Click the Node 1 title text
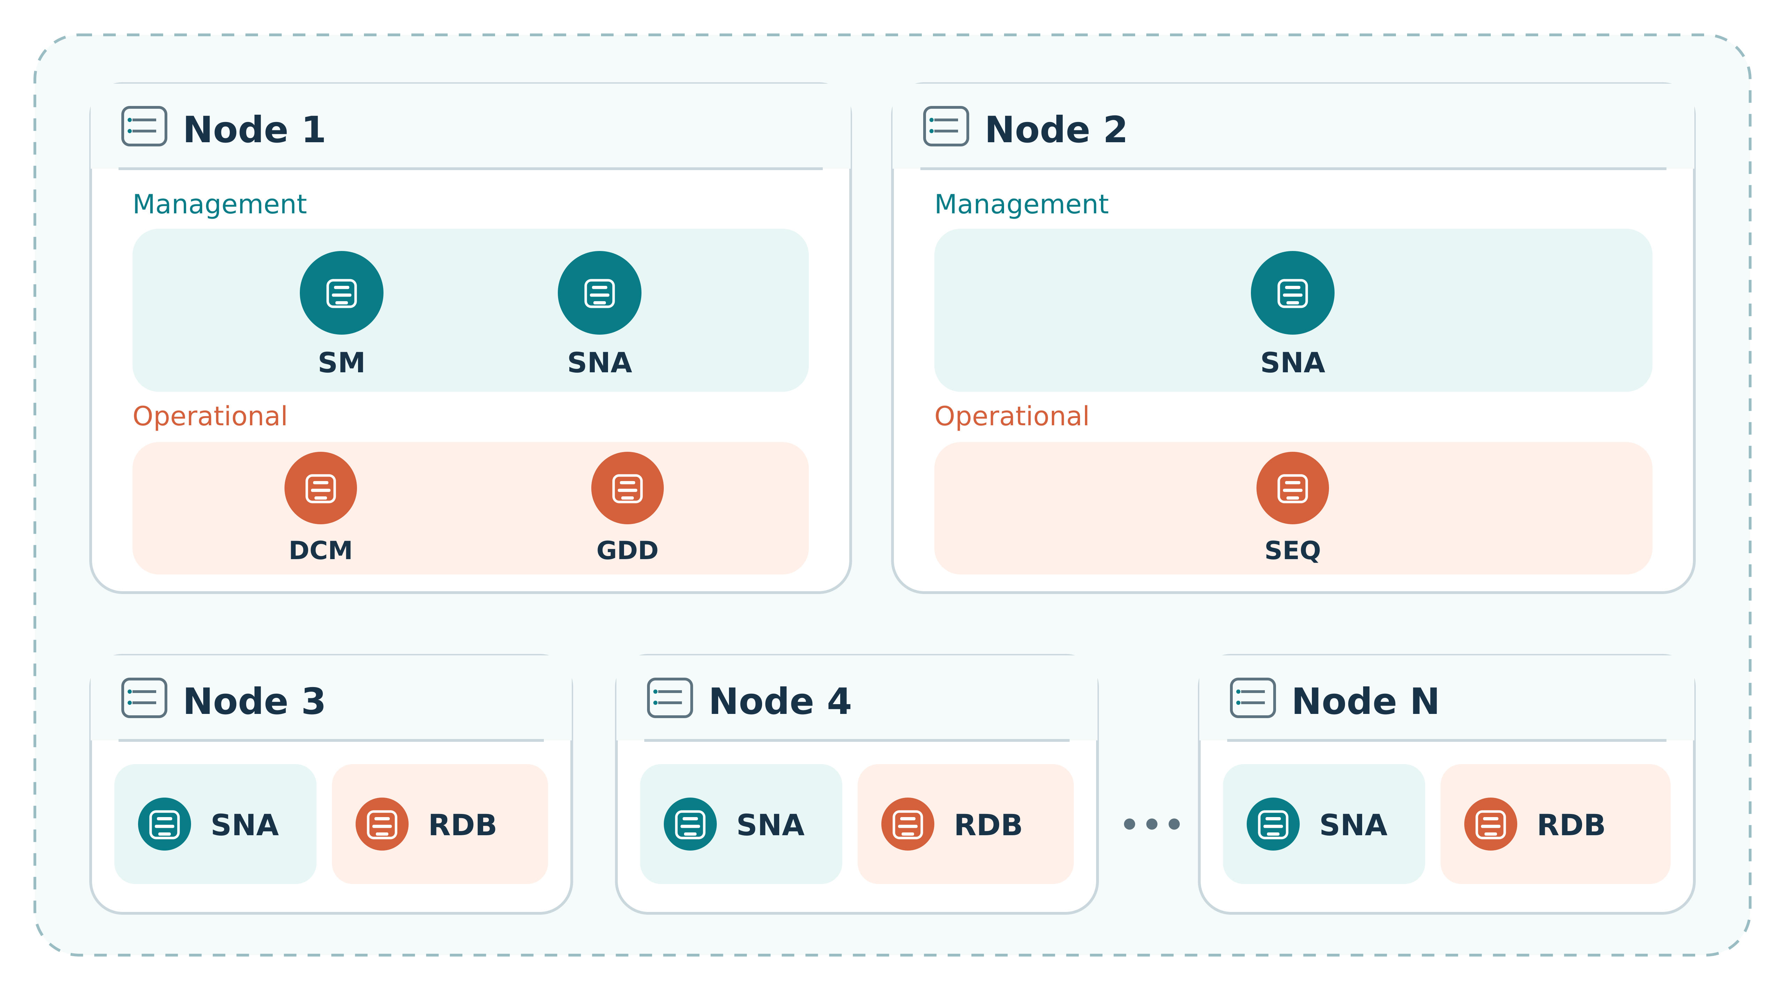This screenshot has width=1785, height=990. [x=254, y=130]
